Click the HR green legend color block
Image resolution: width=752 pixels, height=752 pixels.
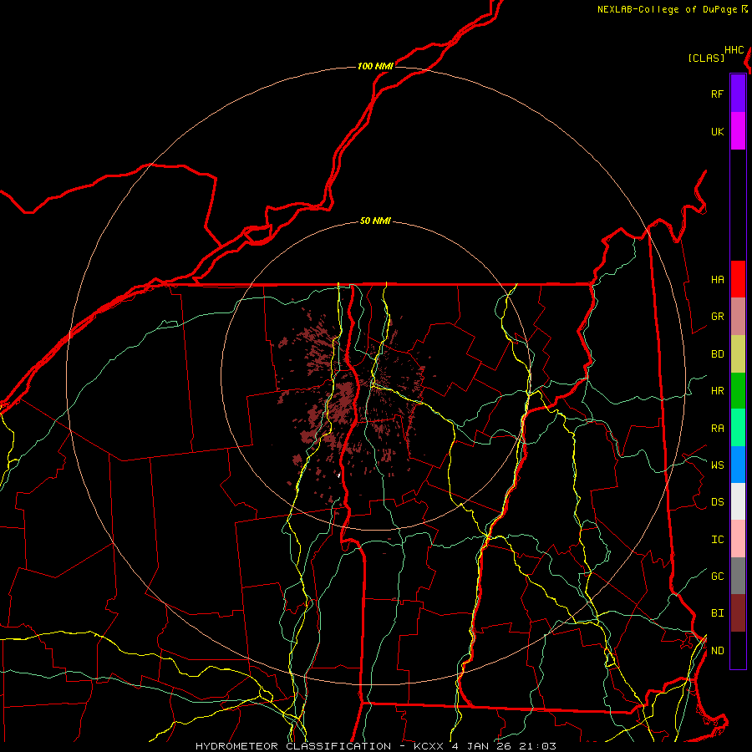tap(738, 391)
